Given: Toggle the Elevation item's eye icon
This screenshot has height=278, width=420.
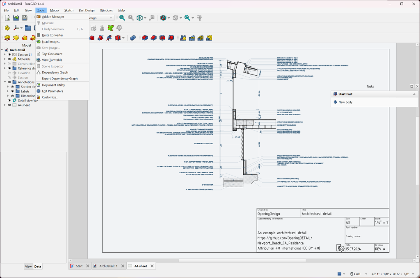Looking at the screenshot, I should (9, 73).
